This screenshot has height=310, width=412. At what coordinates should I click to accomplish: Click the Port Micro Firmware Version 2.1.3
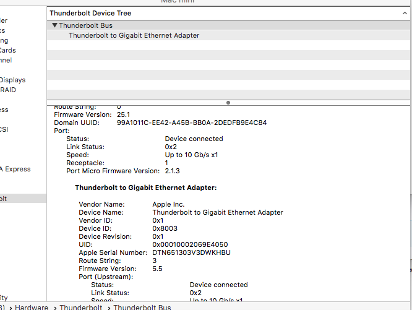pyautogui.click(x=172, y=171)
